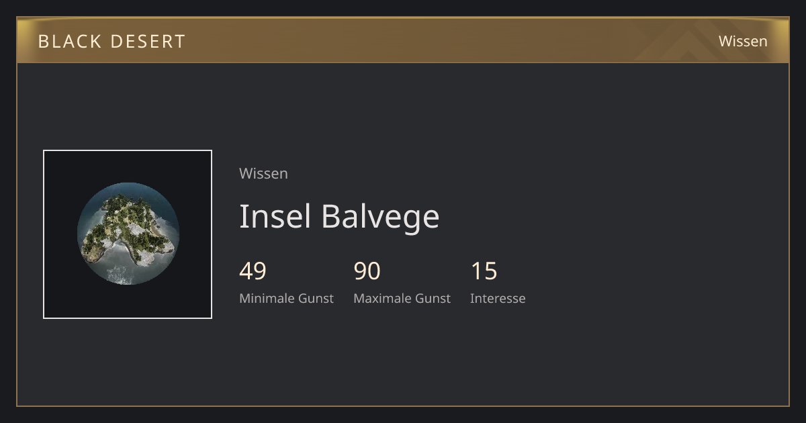Click the Wissen label above Insel Balvege
The image size is (806, 423).
coord(263,173)
